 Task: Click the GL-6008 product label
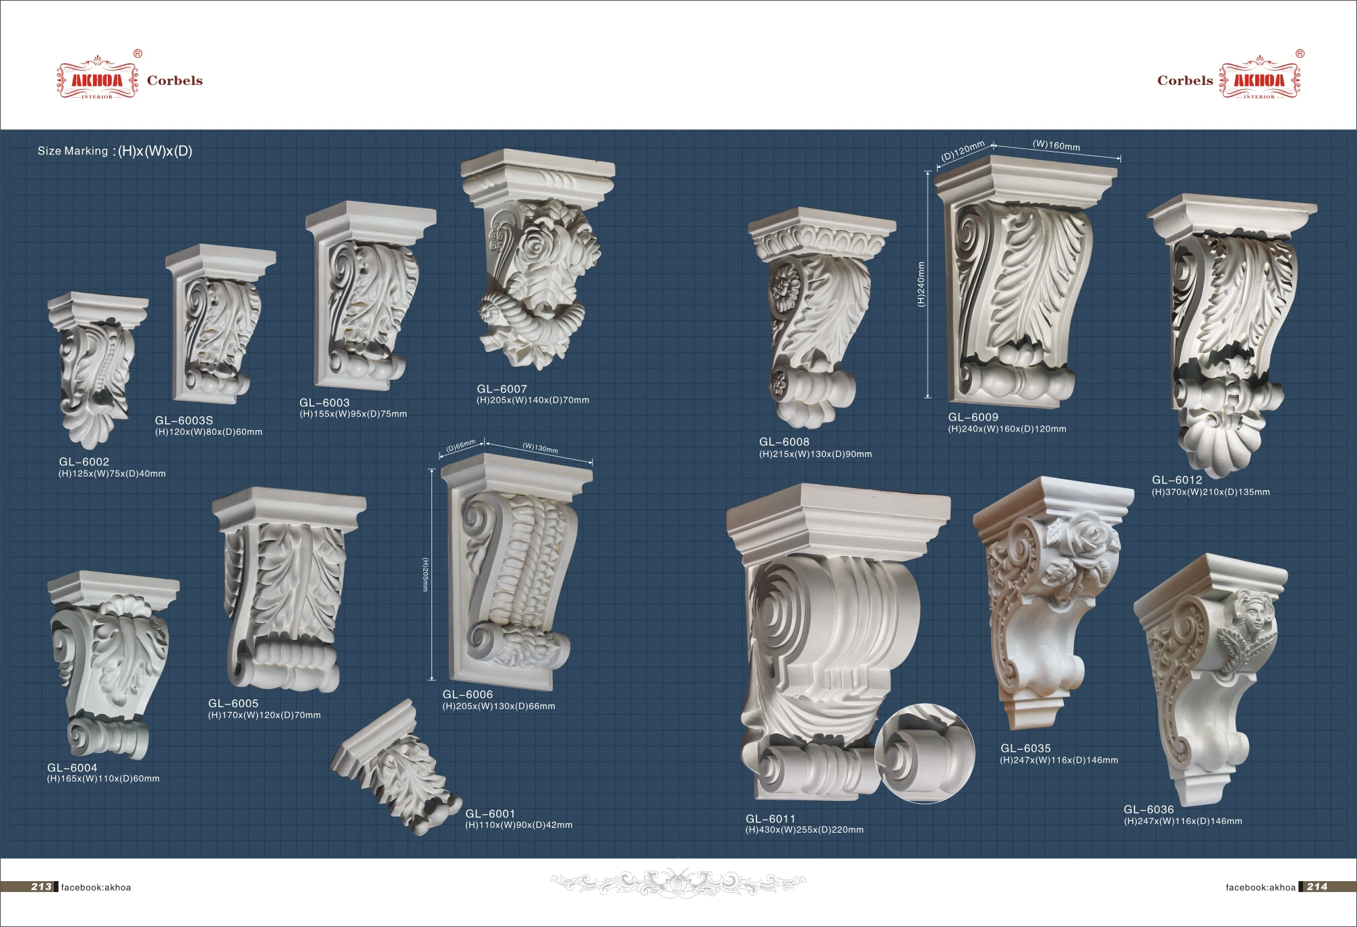(x=784, y=442)
